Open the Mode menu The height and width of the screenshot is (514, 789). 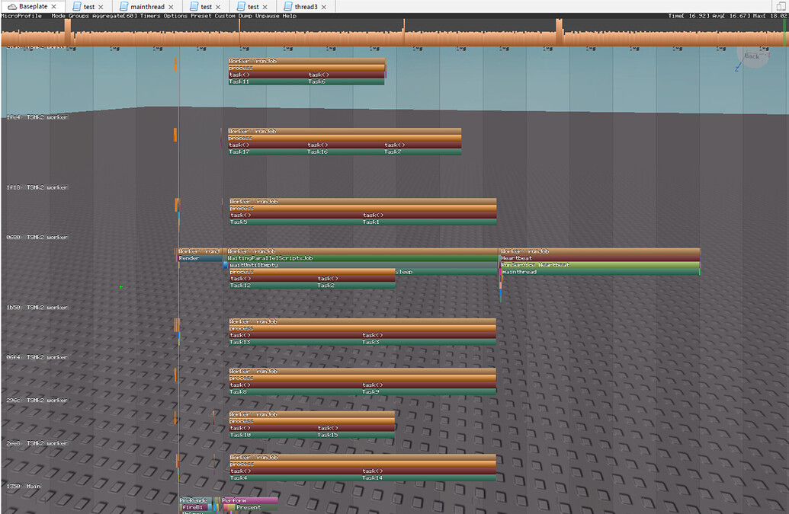point(59,15)
